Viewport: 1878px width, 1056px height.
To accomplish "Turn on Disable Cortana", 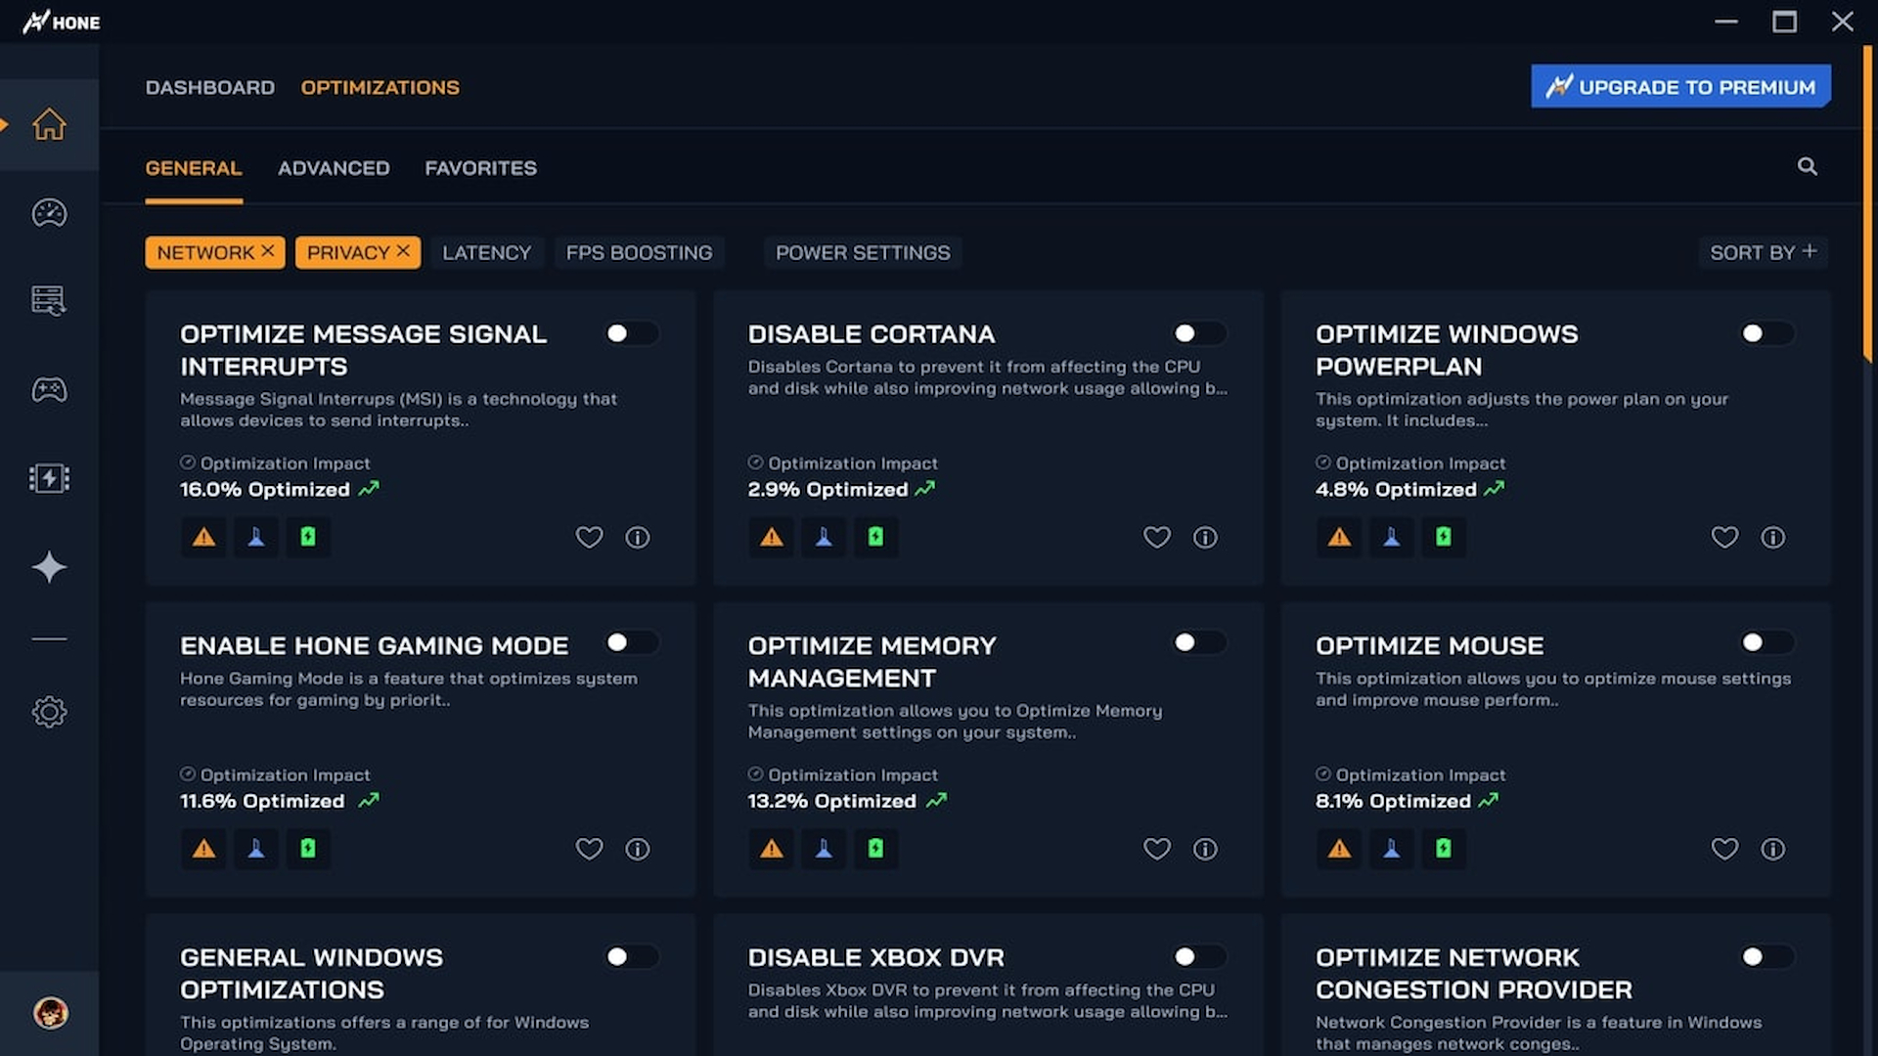I will pos(1199,333).
